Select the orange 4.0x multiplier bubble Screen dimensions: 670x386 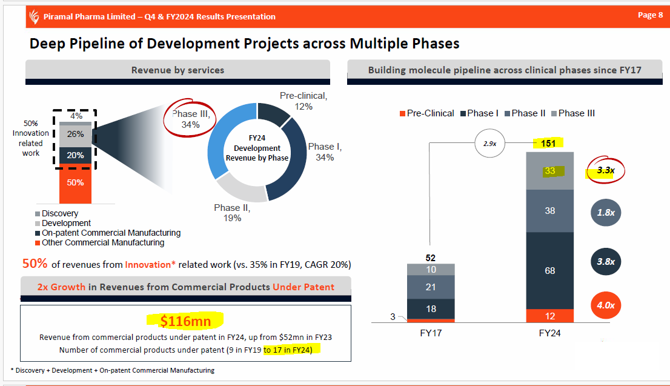click(x=605, y=305)
